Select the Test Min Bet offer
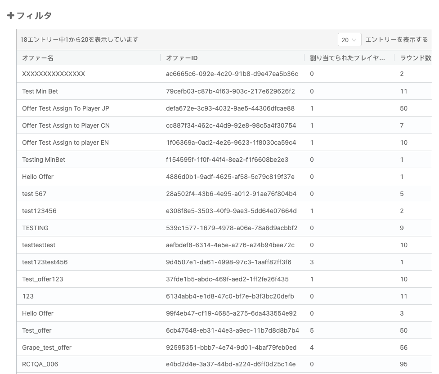The width and height of the screenshot is (439, 374). coord(40,91)
